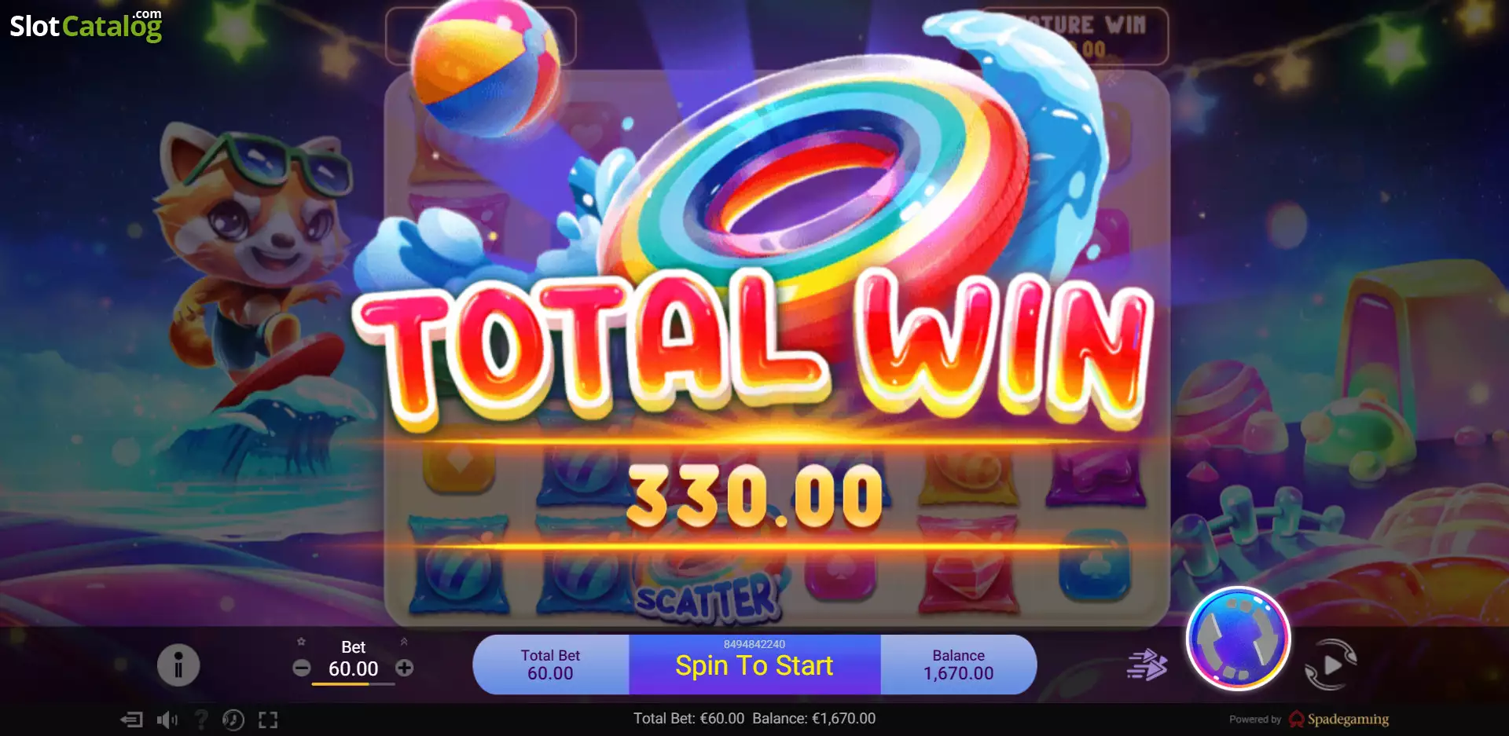This screenshot has height=736, width=1509.
Task: Click the small star icon above Bet
Action: coord(301,642)
